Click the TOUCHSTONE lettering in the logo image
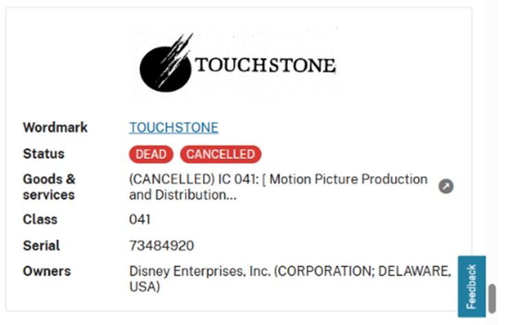This screenshot has width=513, height=325. pyautogui.click(x=265, y=66)
